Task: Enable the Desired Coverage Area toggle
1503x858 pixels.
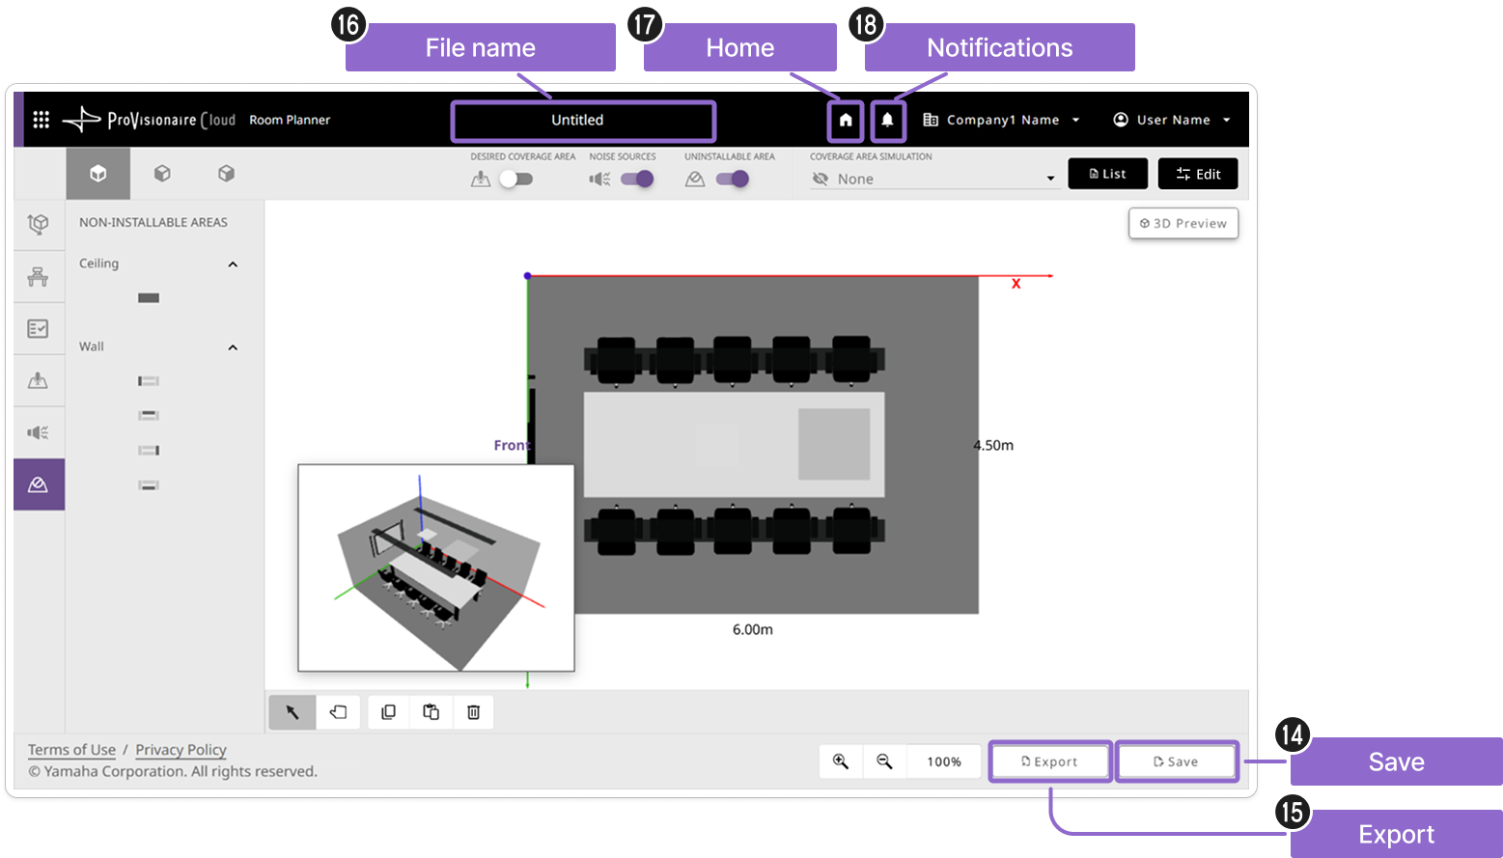Action: pyautogui.click(x=515, y=179)
